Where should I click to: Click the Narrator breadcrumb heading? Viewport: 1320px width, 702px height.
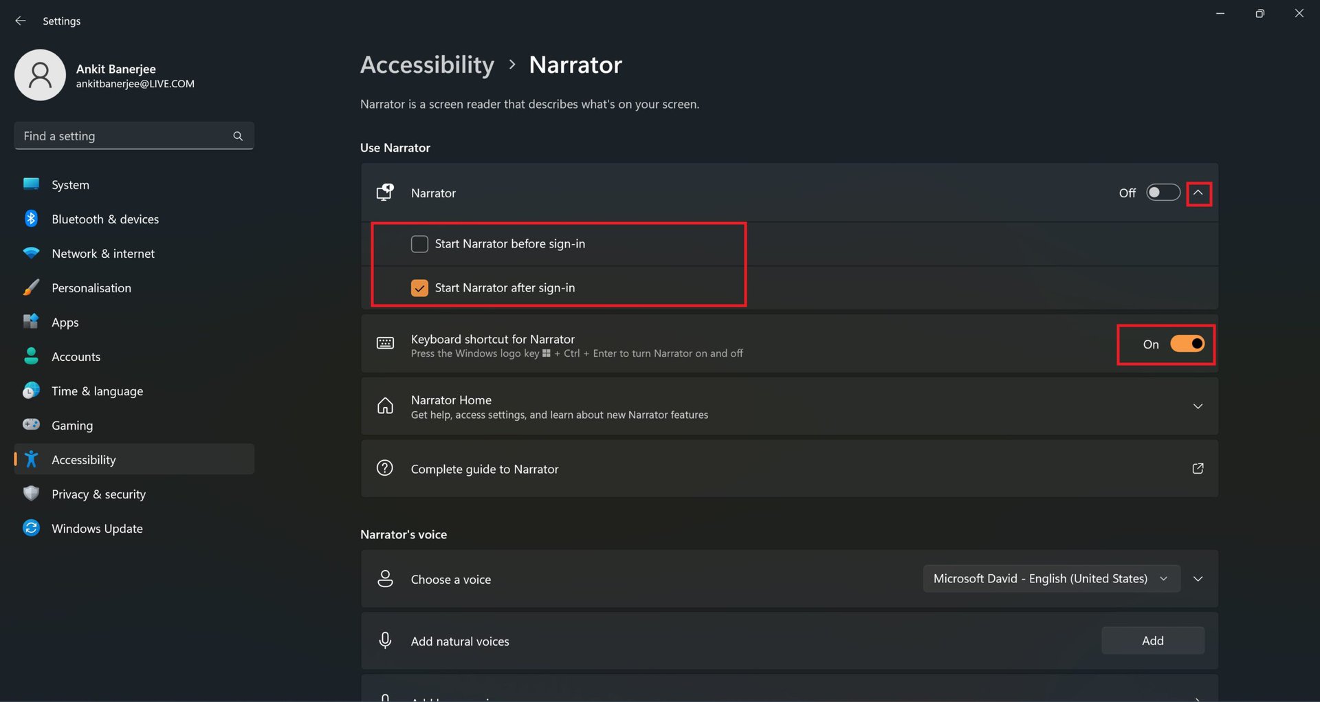pyautogui.click(x=575, y=65)
